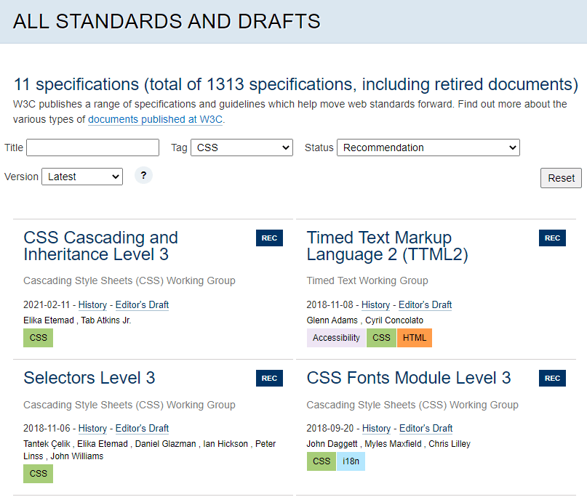Click CSS Working Group text under CSS Cascading
The height and width of the screenshot is (497, 587).
pos(129,281)
